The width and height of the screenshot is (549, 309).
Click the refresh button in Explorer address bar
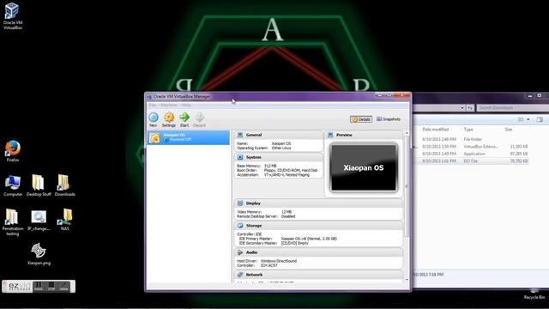point(470,108)
